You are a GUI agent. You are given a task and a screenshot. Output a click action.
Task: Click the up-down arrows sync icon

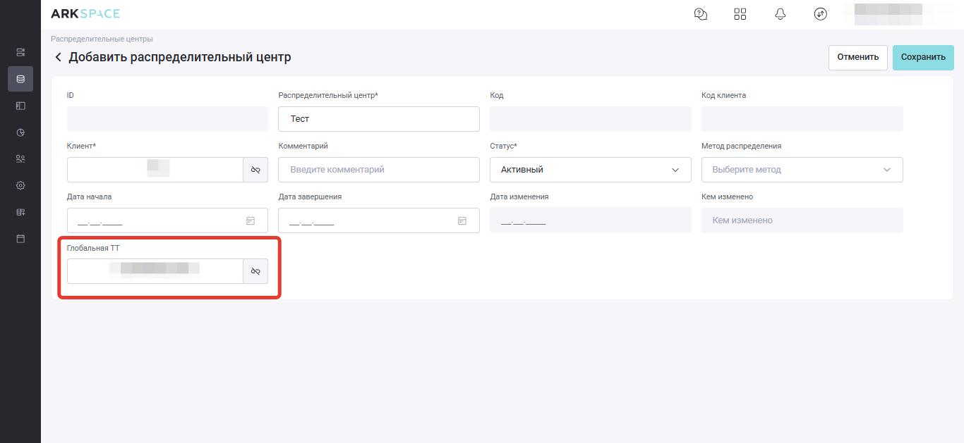click(x=820, y=14)
